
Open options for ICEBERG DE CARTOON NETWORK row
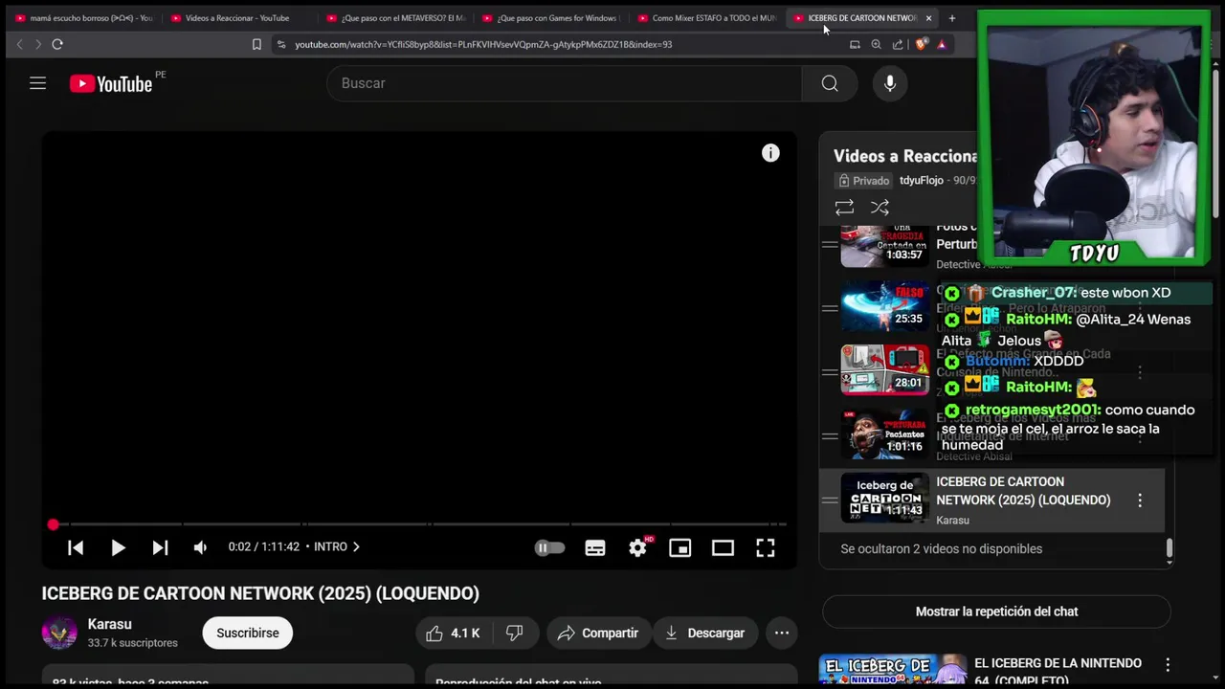coord(1140,500)
